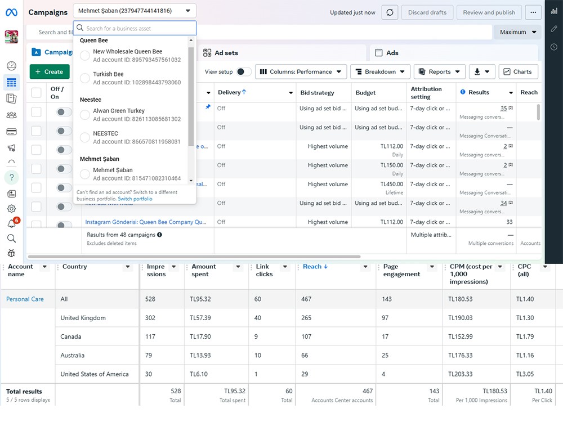The width and height of the screenshot is (563, 422).
Task: Open the news feed icon in sidebar
Action: pyautogui.click(x=11, y=194)
